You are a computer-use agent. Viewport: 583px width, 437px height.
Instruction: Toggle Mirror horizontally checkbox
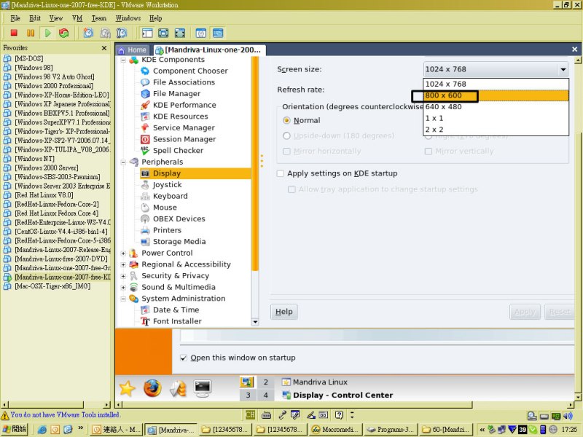(286, 151)
